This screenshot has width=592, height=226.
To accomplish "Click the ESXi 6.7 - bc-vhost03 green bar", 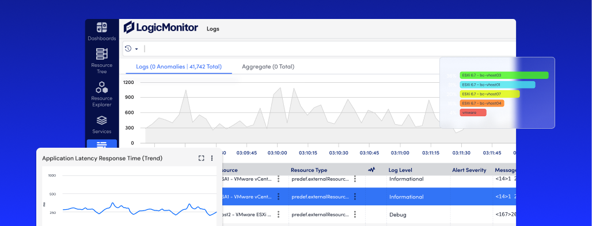I will (504, 75).
